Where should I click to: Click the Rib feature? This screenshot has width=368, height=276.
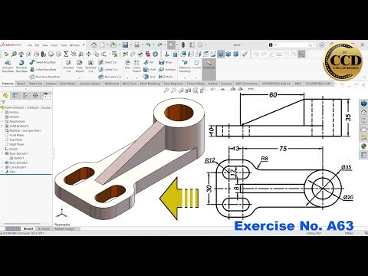149,62
